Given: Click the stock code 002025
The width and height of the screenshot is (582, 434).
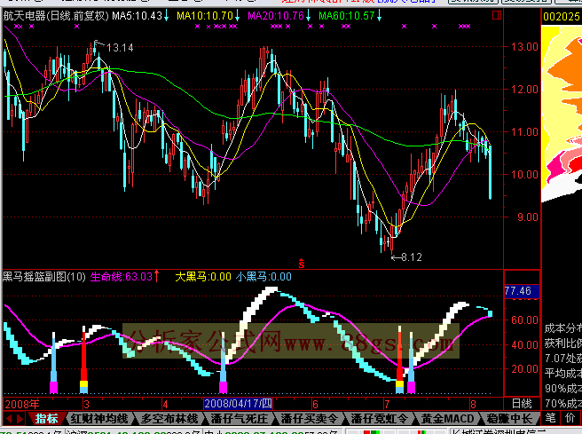Looking at the screenshot, I should pos(562,17).
